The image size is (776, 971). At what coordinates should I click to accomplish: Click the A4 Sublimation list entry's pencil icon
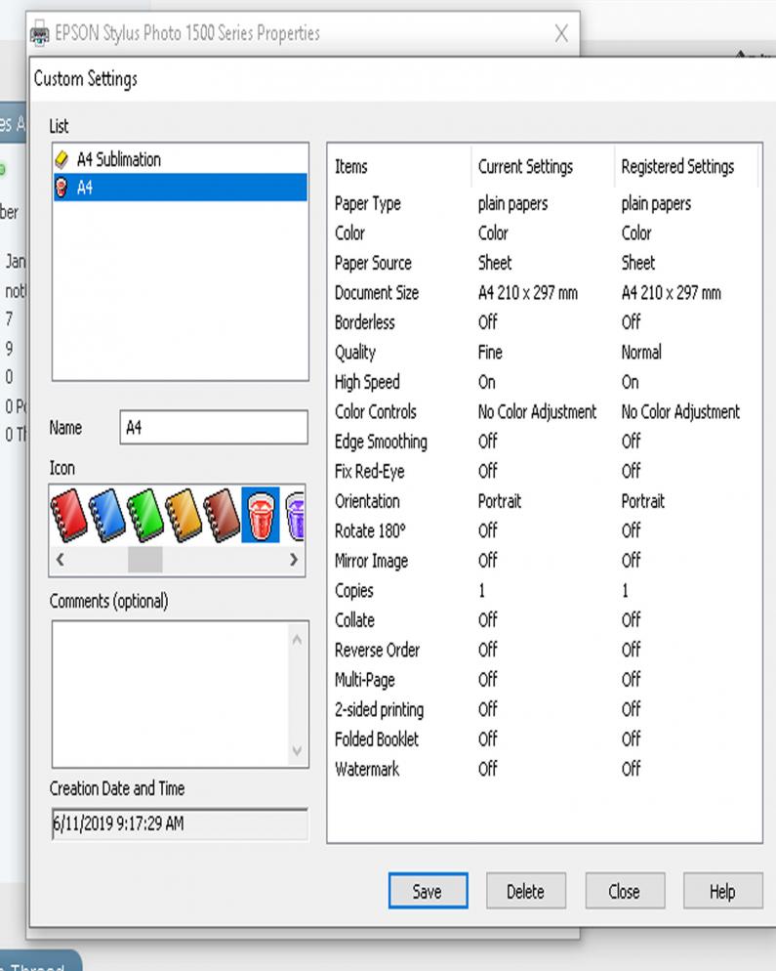pyautogui.click(x=61, y=160)
